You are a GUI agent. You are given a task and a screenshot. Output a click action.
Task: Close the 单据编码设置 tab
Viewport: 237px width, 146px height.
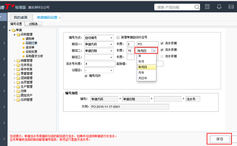pyautogui.click(x=60, y=18)
